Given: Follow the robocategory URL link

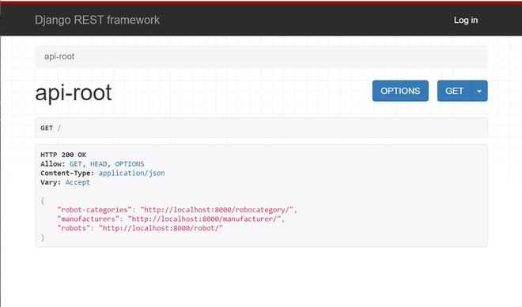Looking at the screenshot, I should tap(217, 210).
